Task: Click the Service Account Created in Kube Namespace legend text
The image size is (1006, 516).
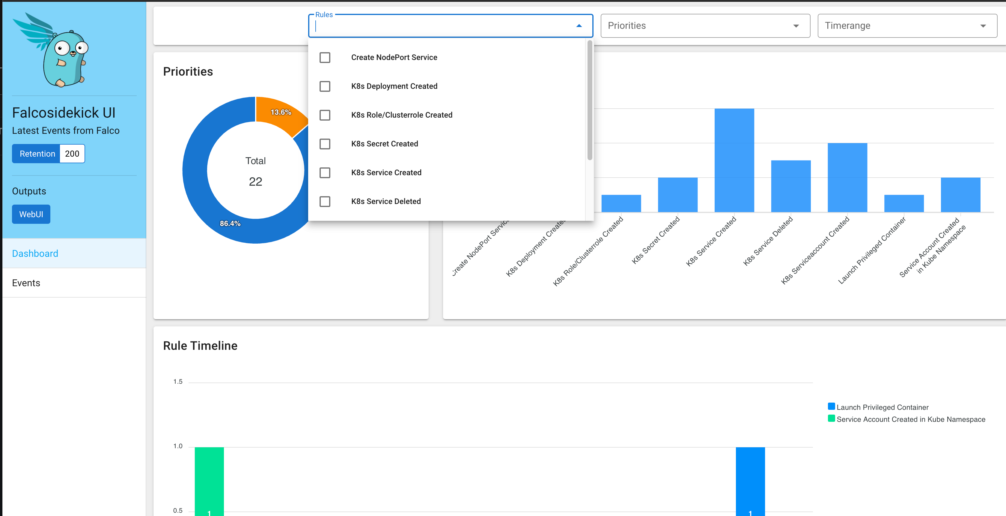Action: pos(911,419)
